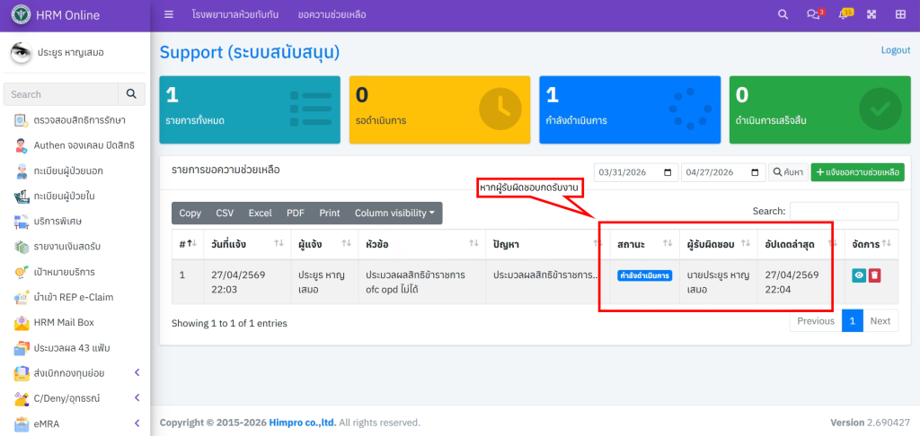Open the notifications bell icon
Viewport: 920px width, 436px height.
click(844, 14)
